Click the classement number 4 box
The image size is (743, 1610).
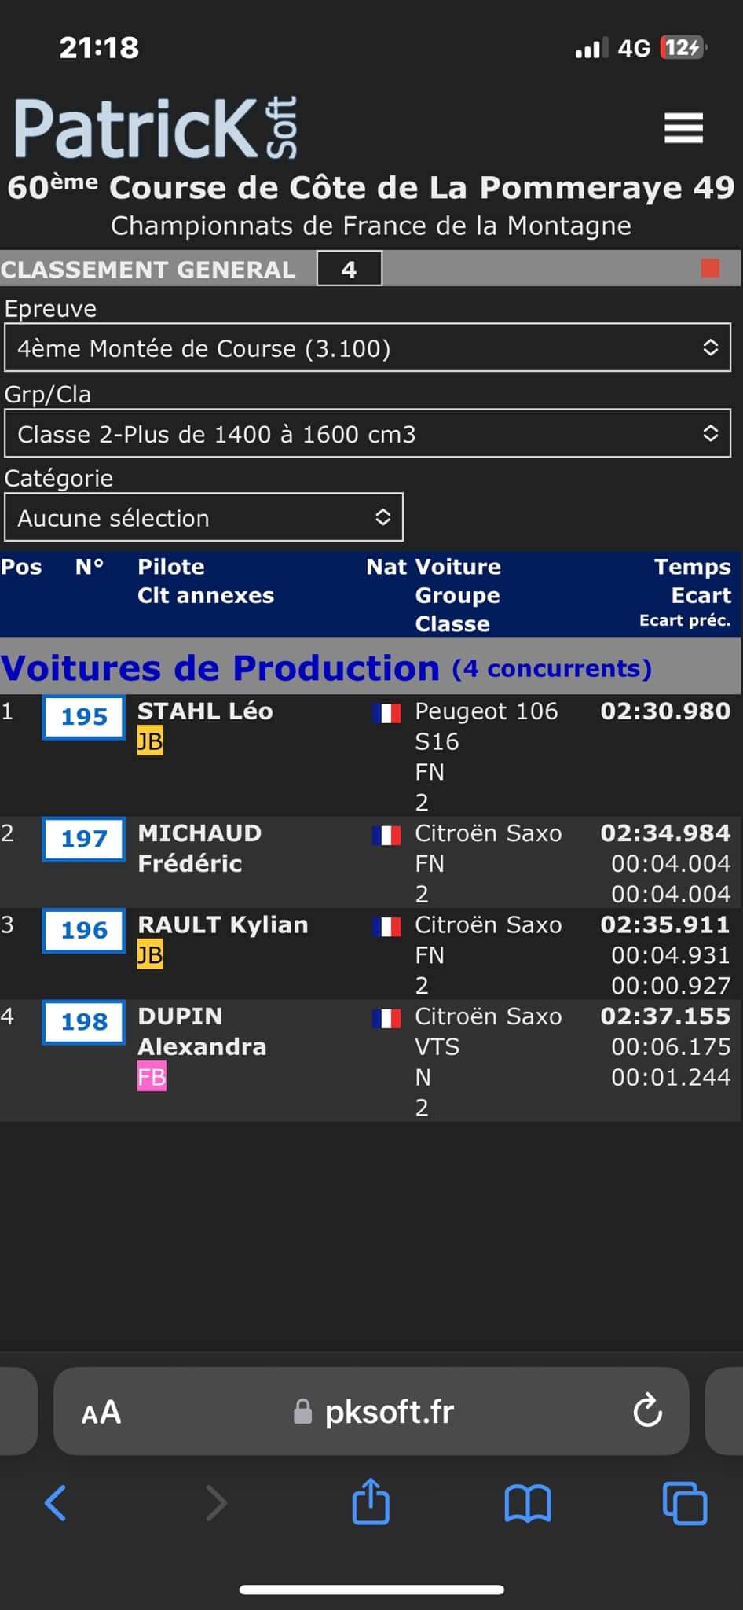350,269
